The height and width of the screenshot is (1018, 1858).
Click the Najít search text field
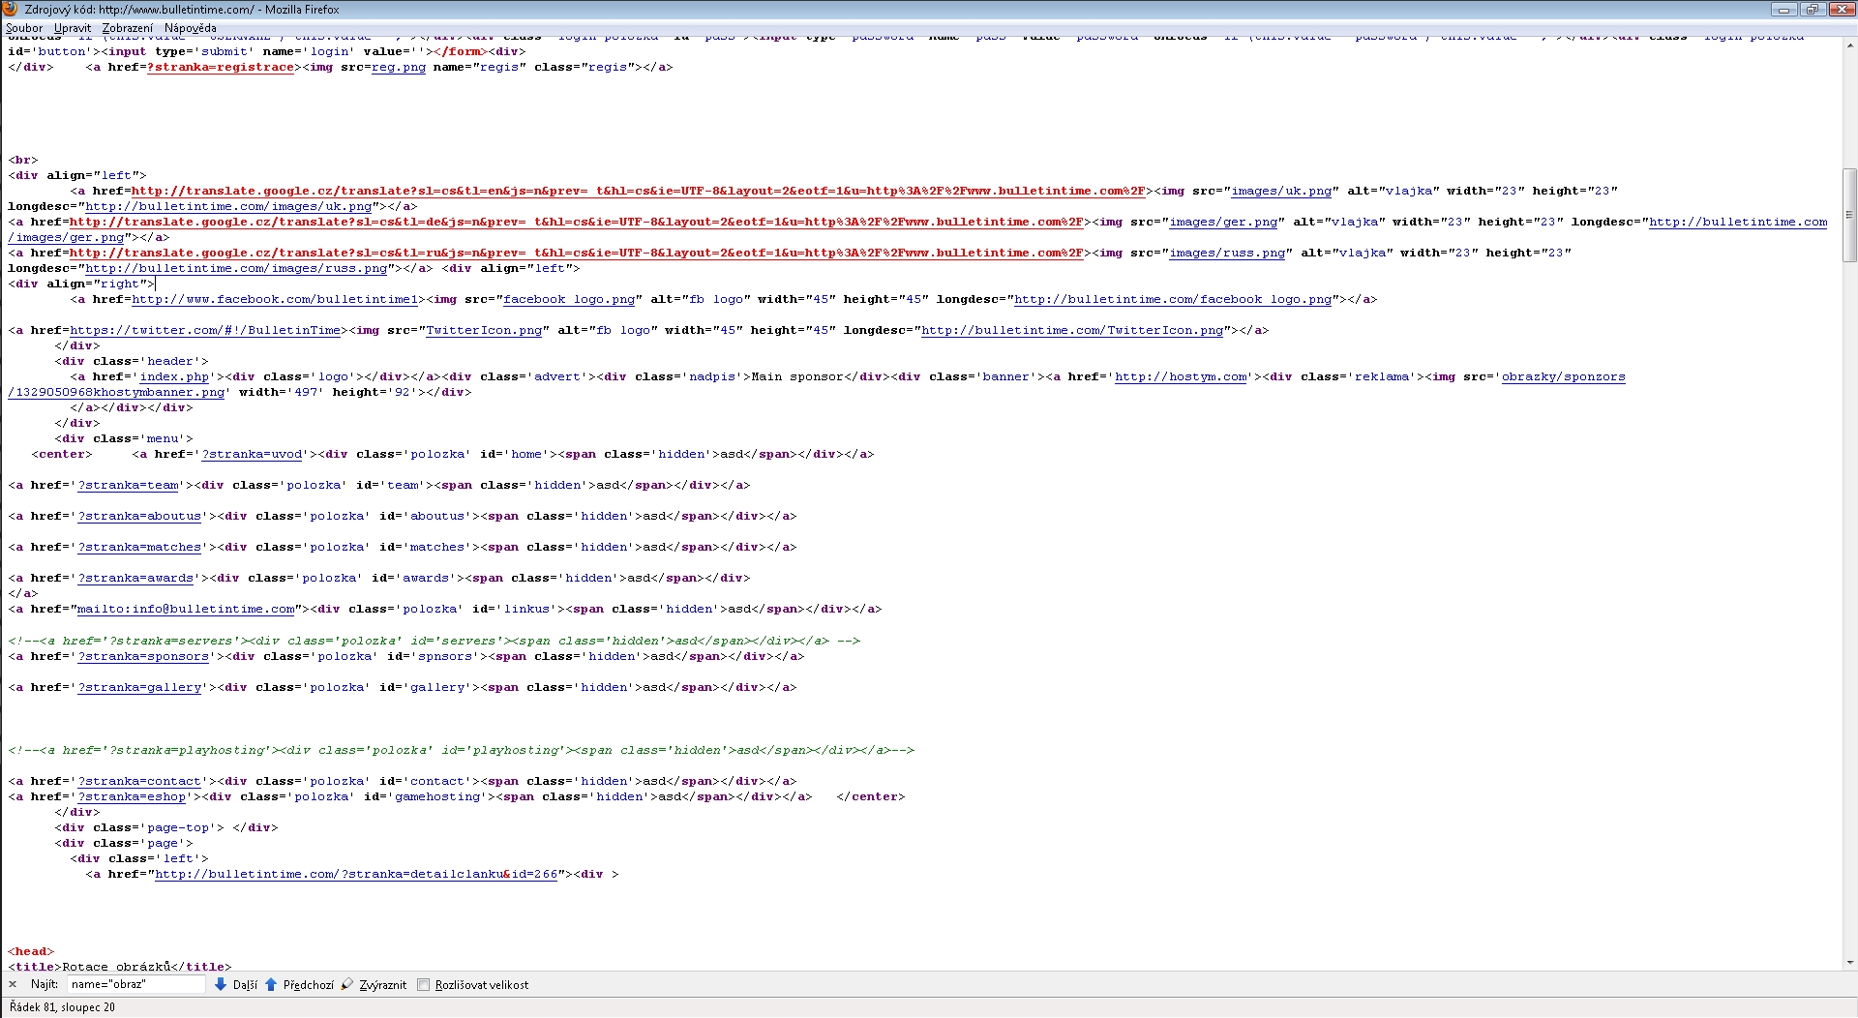[x=135, y=984]
